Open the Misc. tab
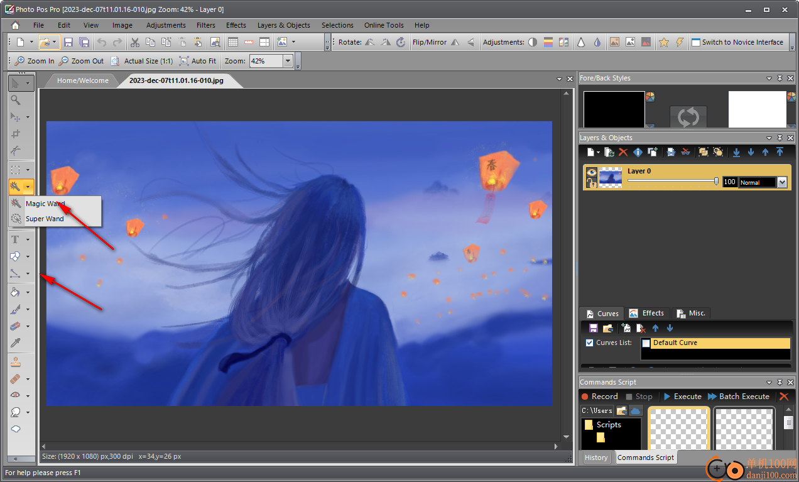The image size is (799, 482). (x=690, y=313)
